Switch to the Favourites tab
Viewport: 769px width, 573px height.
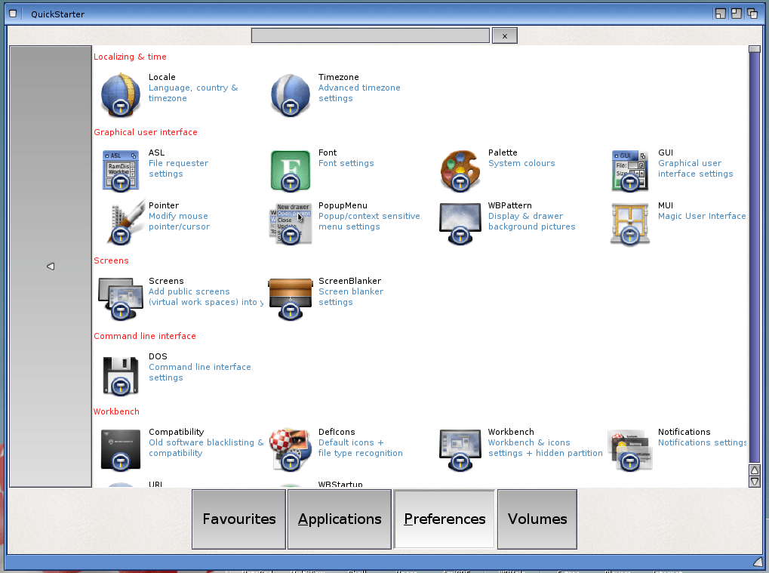click(238, 519)
